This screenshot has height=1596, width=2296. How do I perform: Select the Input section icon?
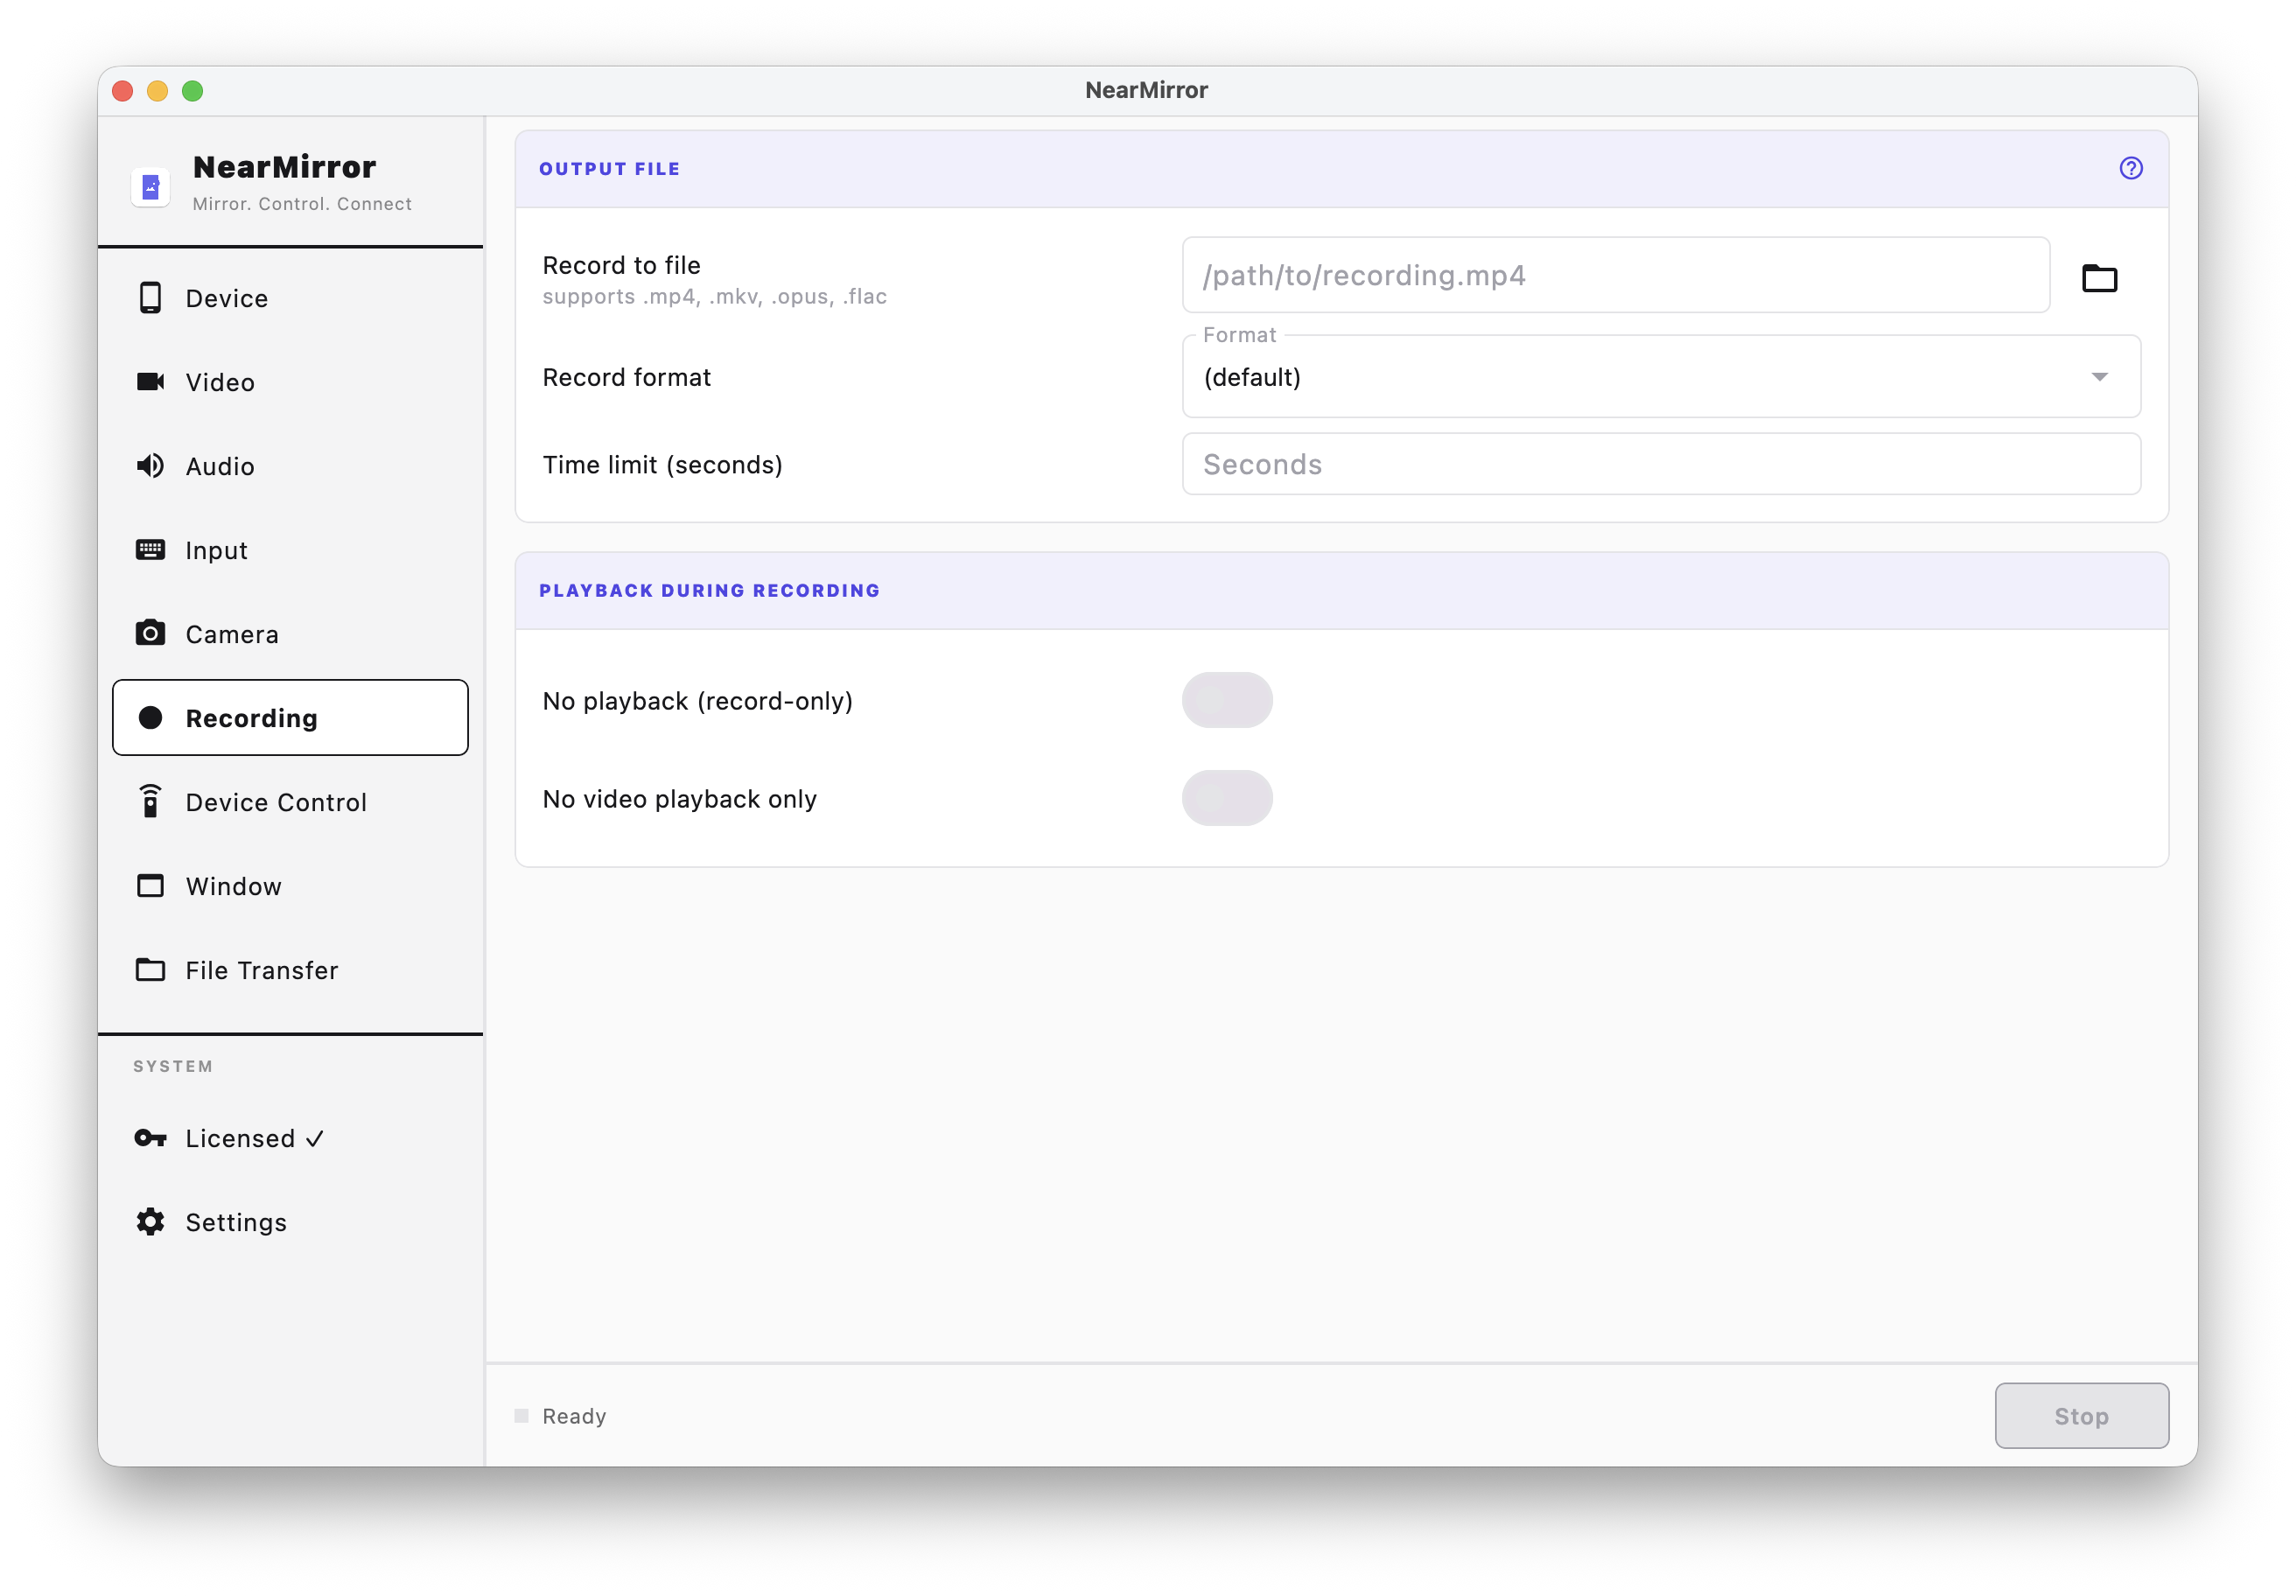point(150,550)
